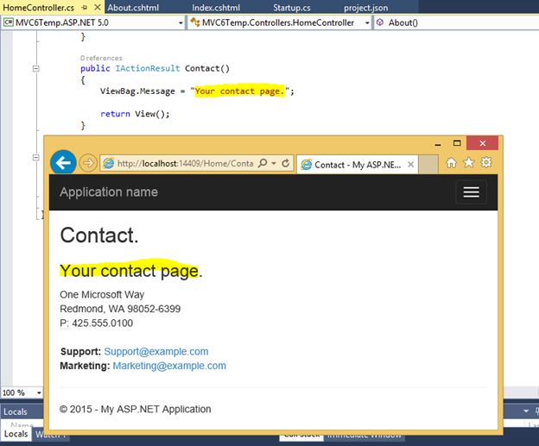Open the 100 % zoom dropdown
Viewport: 539px width, 446px height.
[x=39, y=393]
